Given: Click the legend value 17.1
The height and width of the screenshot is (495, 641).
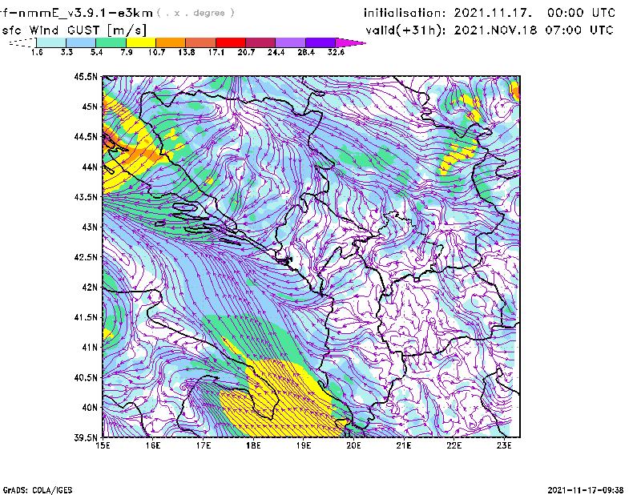Looking at the screenshot, I should (216, 52).
